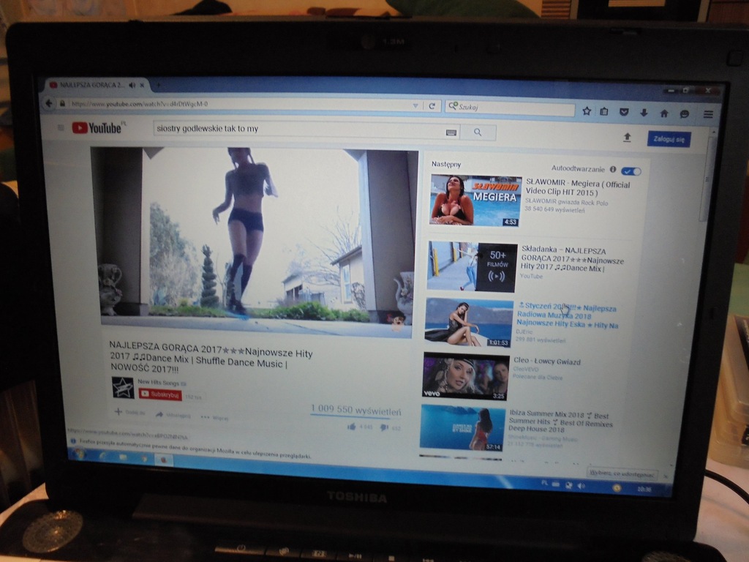Open the Ibiza Summer Mix 2018 thumbnail
Screen dimensions: 749x562
[462, 428]
